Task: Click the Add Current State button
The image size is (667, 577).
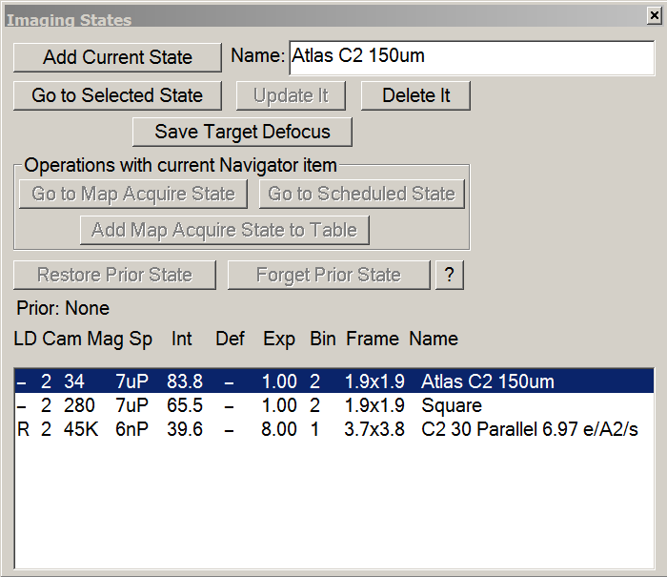Action: tap(117, 57)
